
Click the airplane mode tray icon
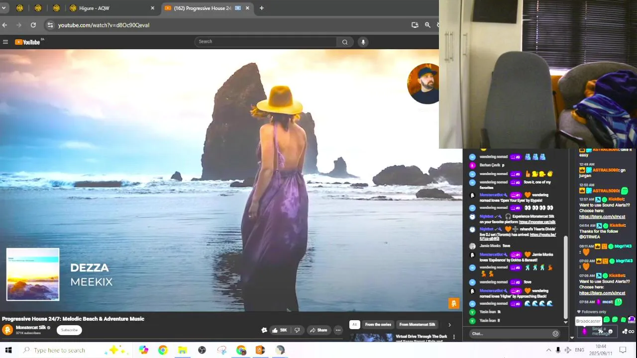point(568,350)
